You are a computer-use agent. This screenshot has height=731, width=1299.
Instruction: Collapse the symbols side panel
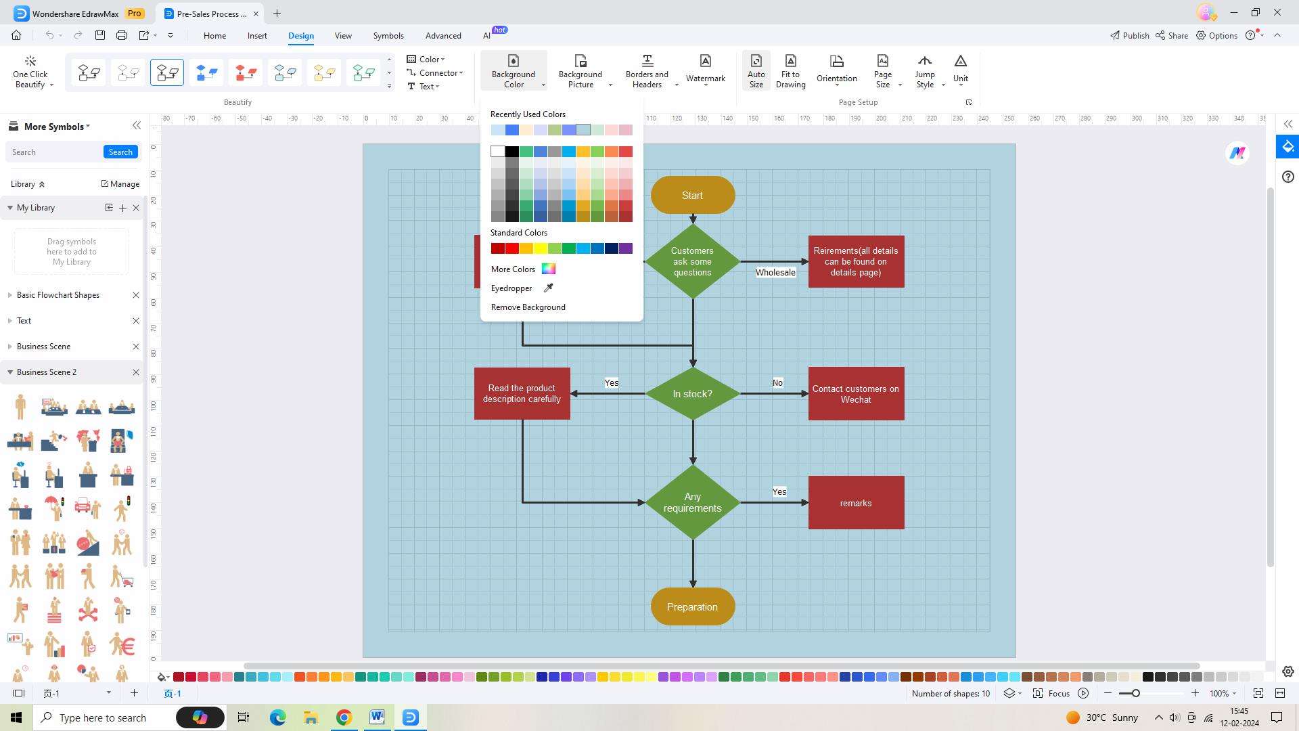point(137,126)
